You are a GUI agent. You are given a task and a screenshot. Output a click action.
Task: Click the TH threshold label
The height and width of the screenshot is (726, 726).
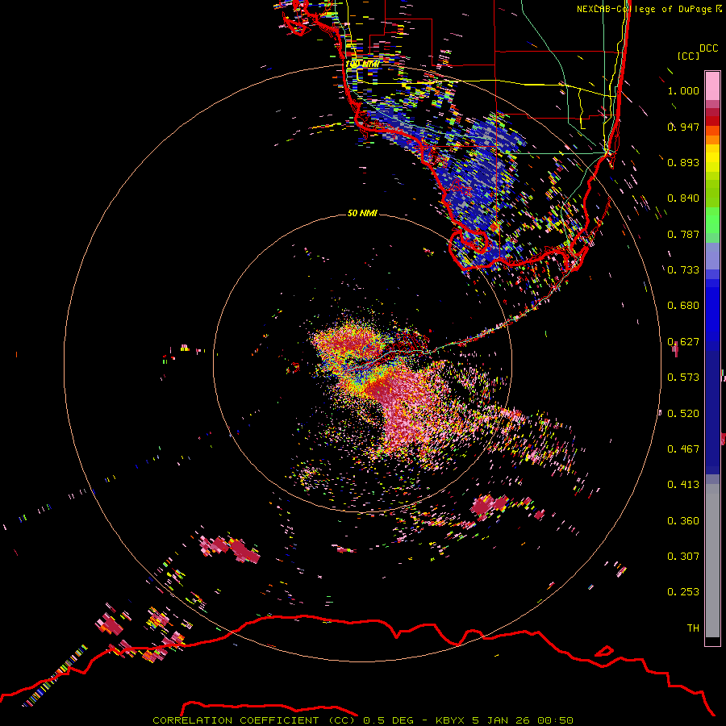pos(693,628)
